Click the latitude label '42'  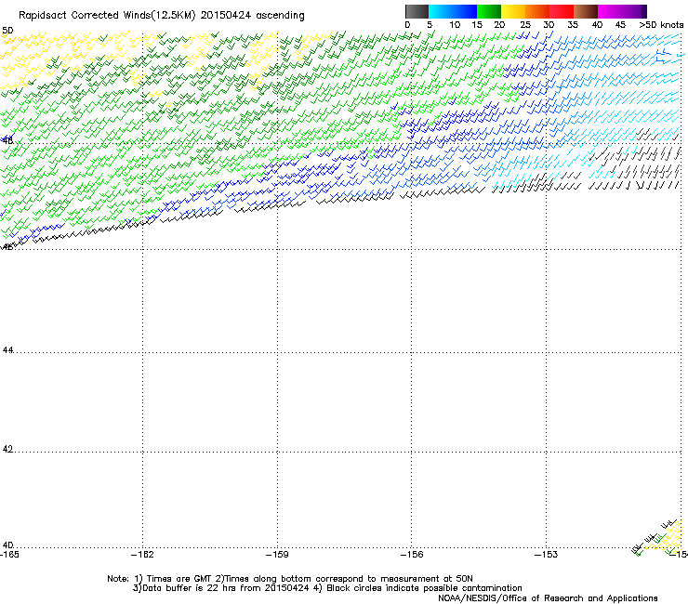(x=7, y=449)
